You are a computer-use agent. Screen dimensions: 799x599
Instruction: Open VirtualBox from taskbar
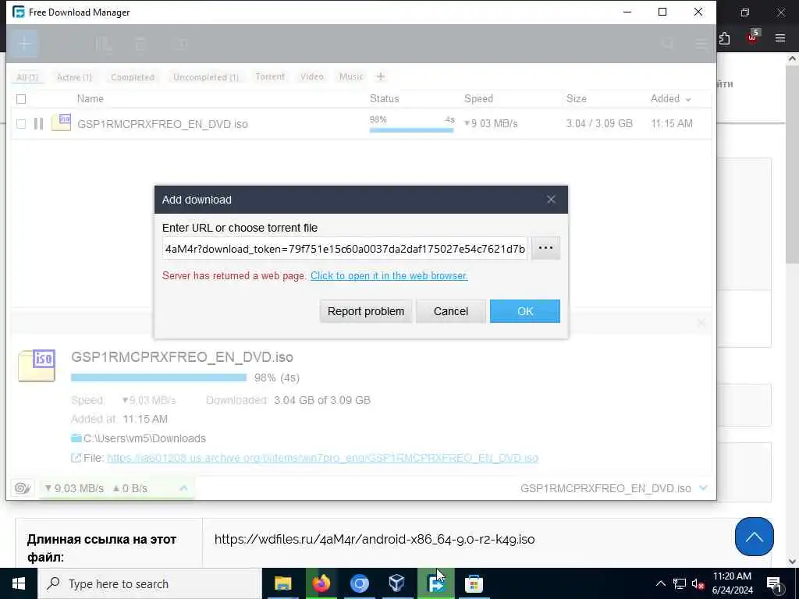pos(397,583)
